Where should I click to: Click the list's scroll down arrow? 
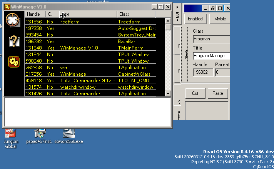[168, 93]
